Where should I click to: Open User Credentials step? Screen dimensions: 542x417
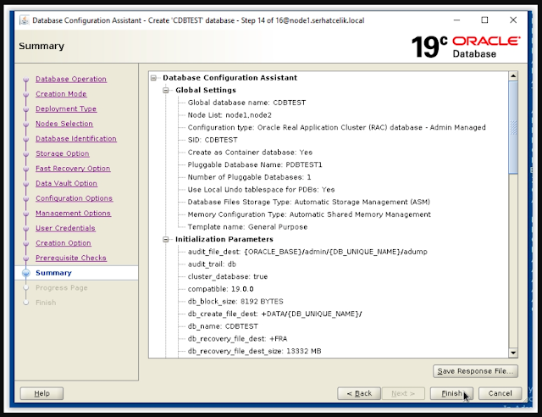click(x=66, y=228)
